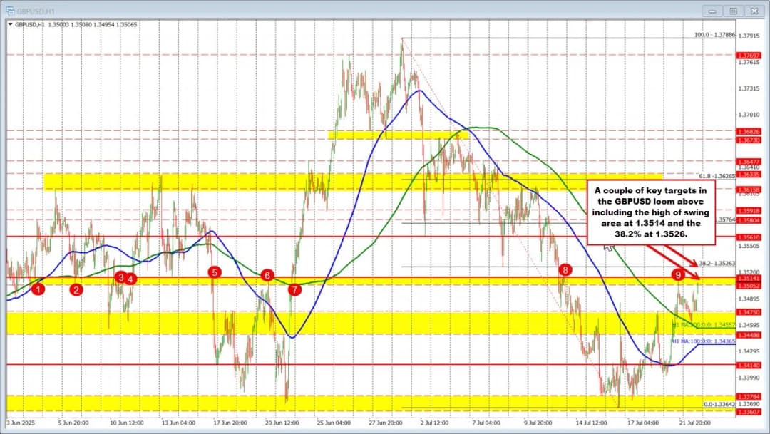Image resolution: width=770 pixels, height=434 pixels.
Task: Click red circle marker number 8
Action: click(x=565, y=269)
